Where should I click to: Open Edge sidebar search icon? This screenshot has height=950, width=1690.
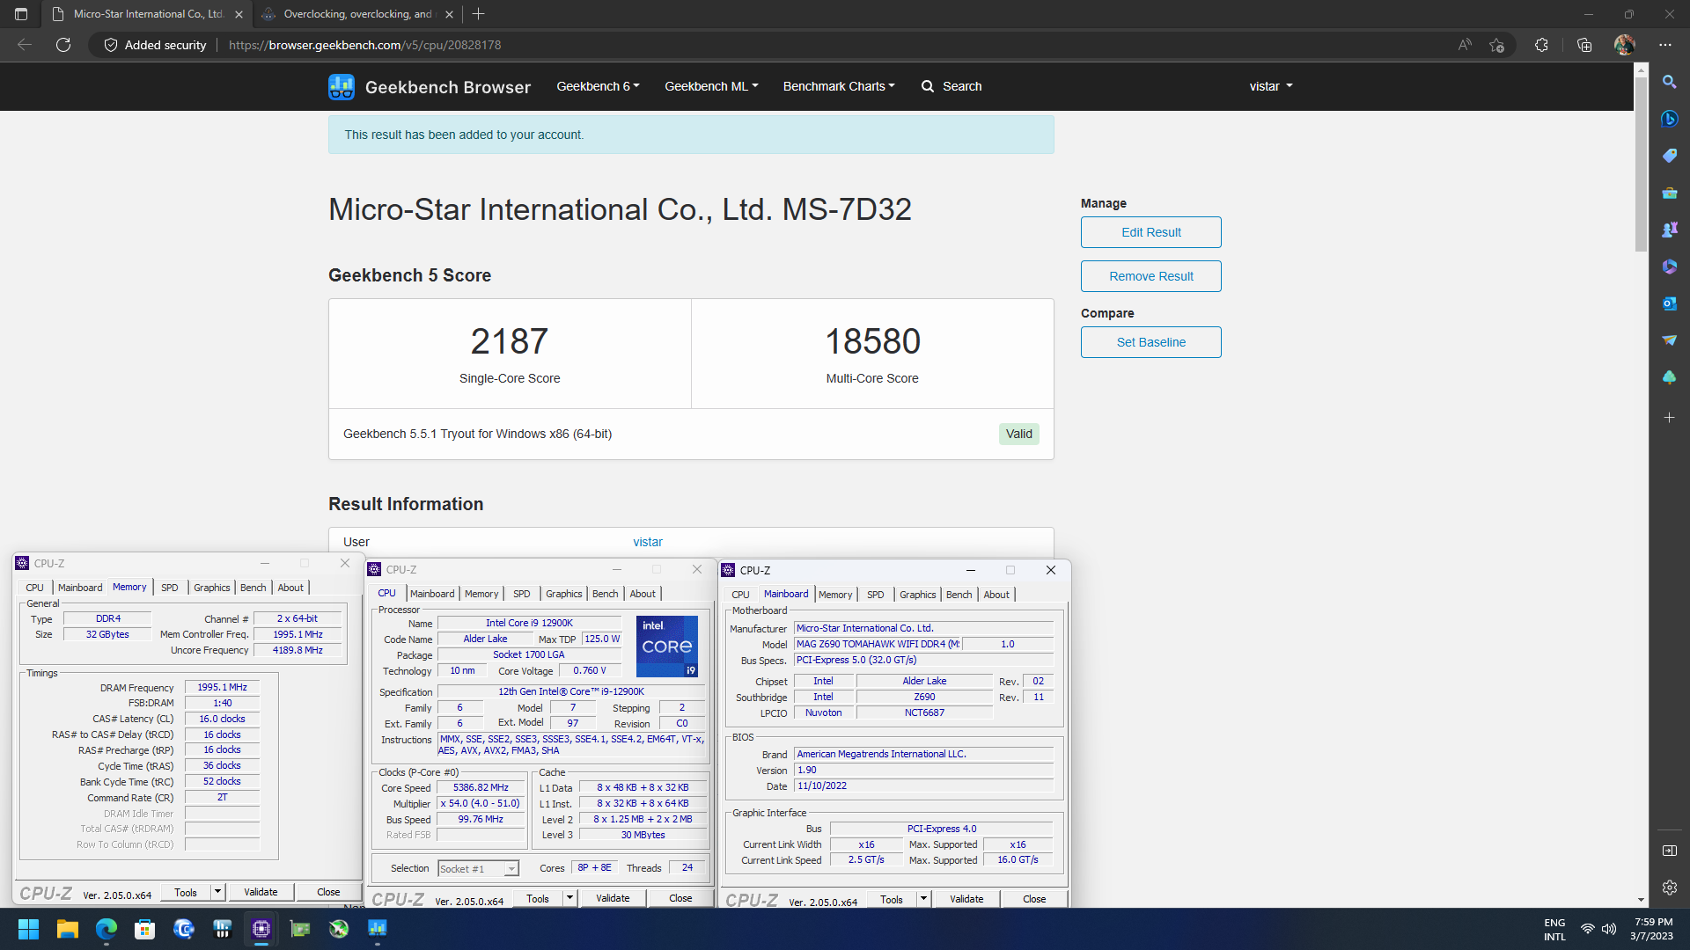click(x=1670, y=82)
